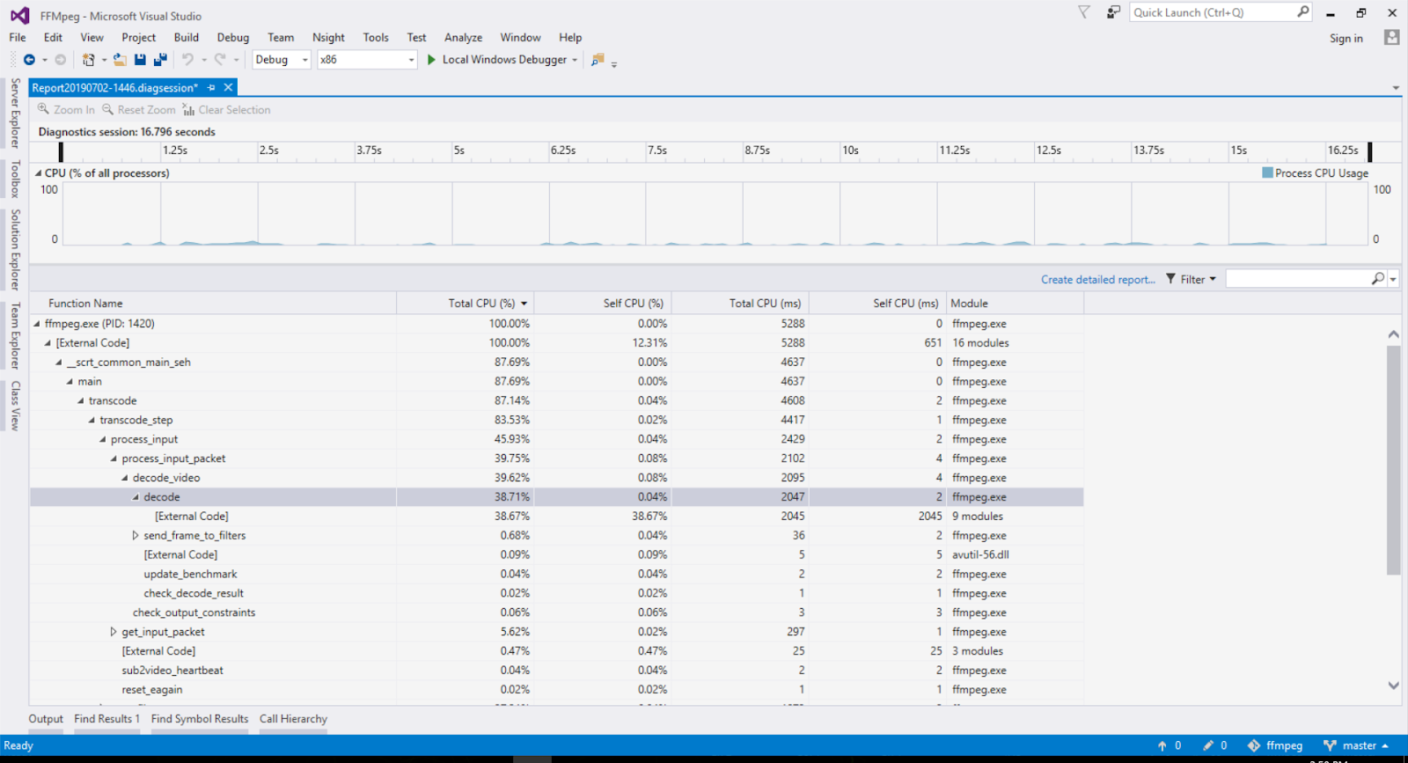Save all files with double-disk icon

pos(160,60)
